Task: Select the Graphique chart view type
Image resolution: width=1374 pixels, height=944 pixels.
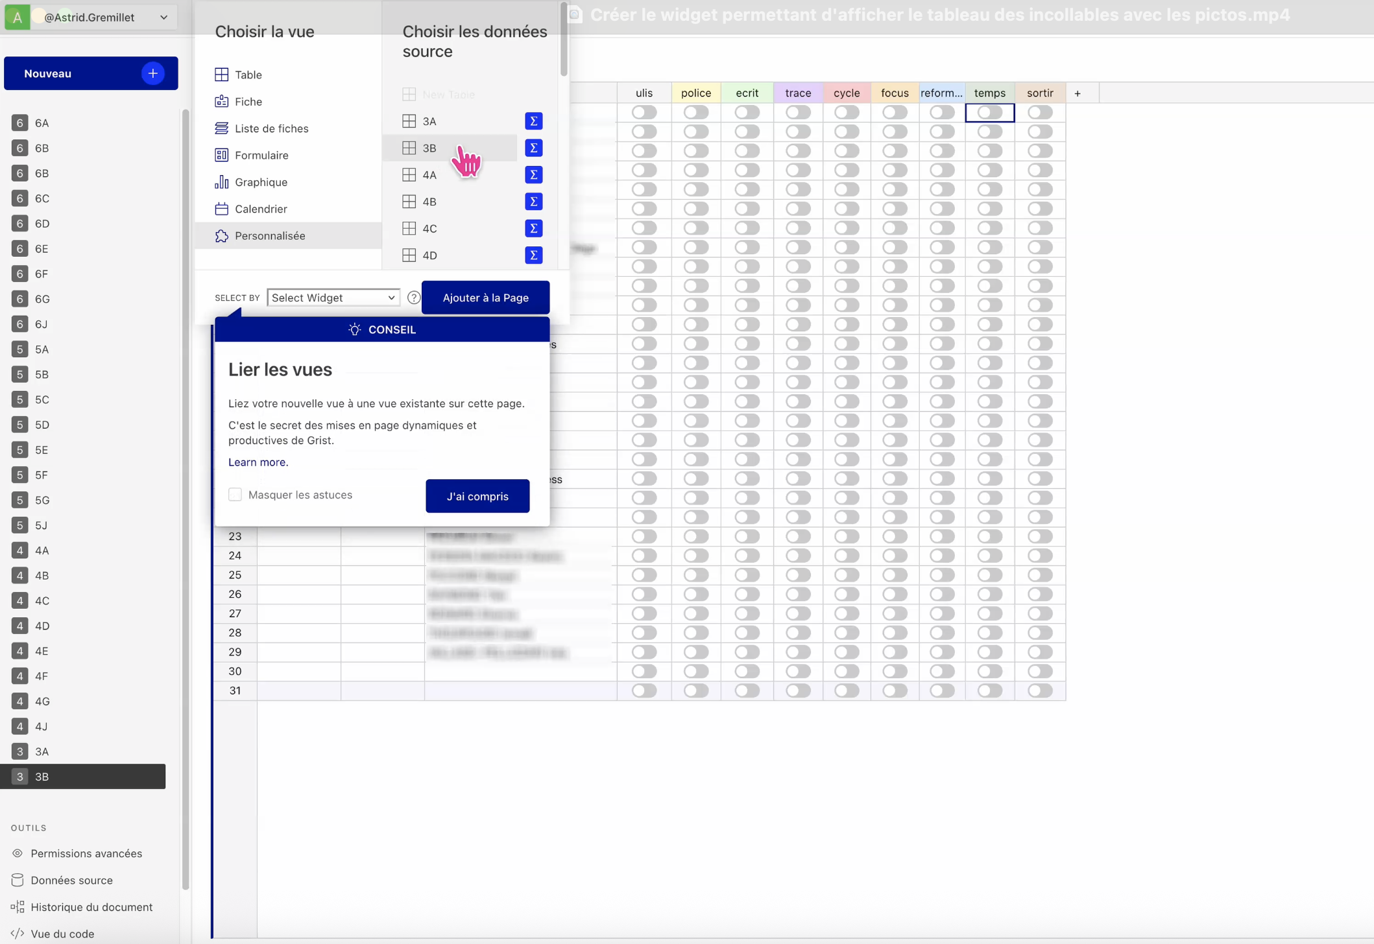Action: point(261,182)
